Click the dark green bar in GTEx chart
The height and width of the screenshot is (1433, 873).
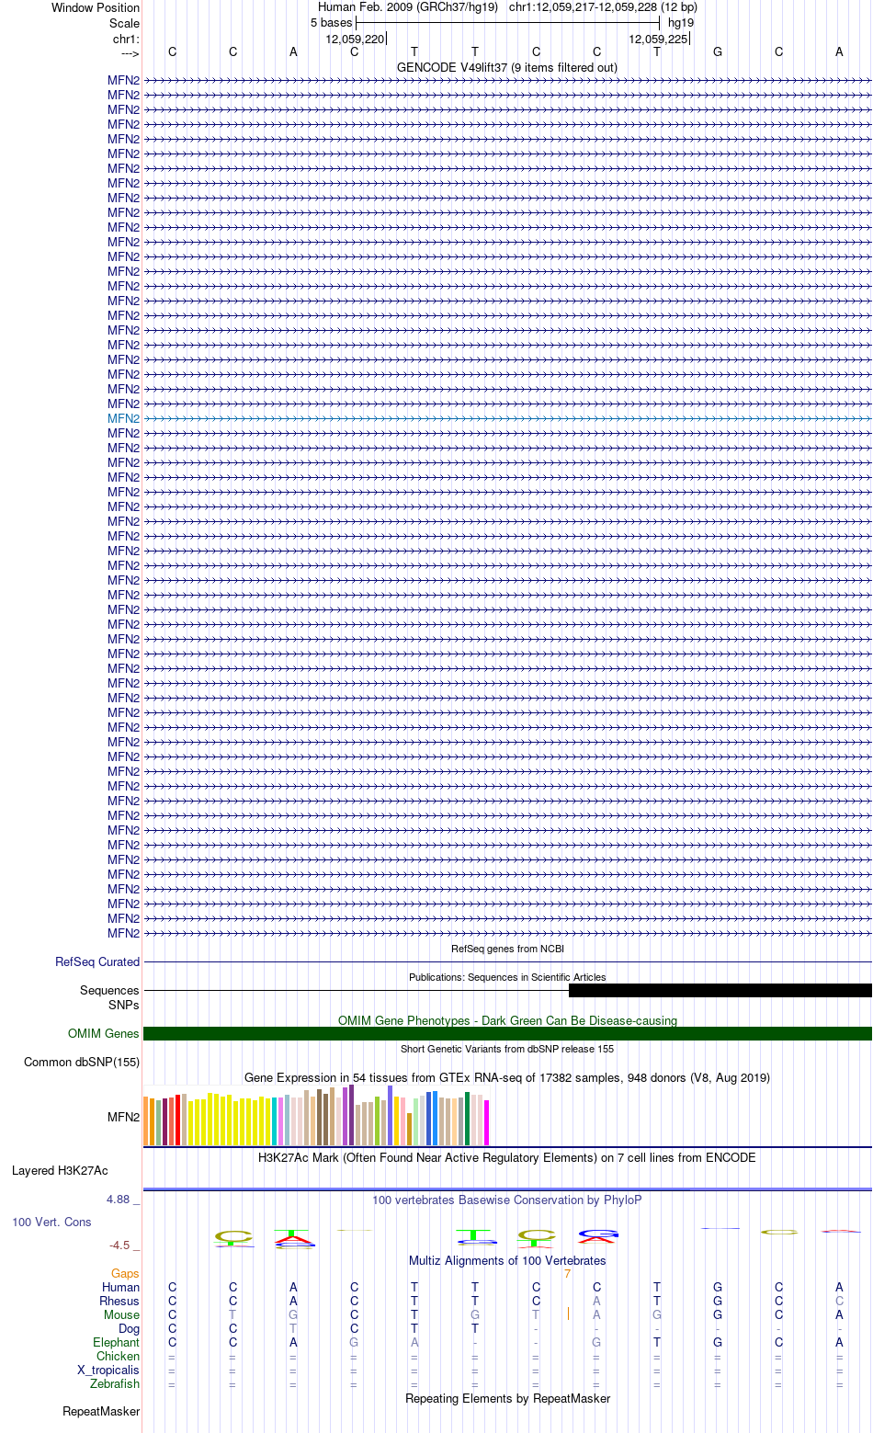(467, 1119)
